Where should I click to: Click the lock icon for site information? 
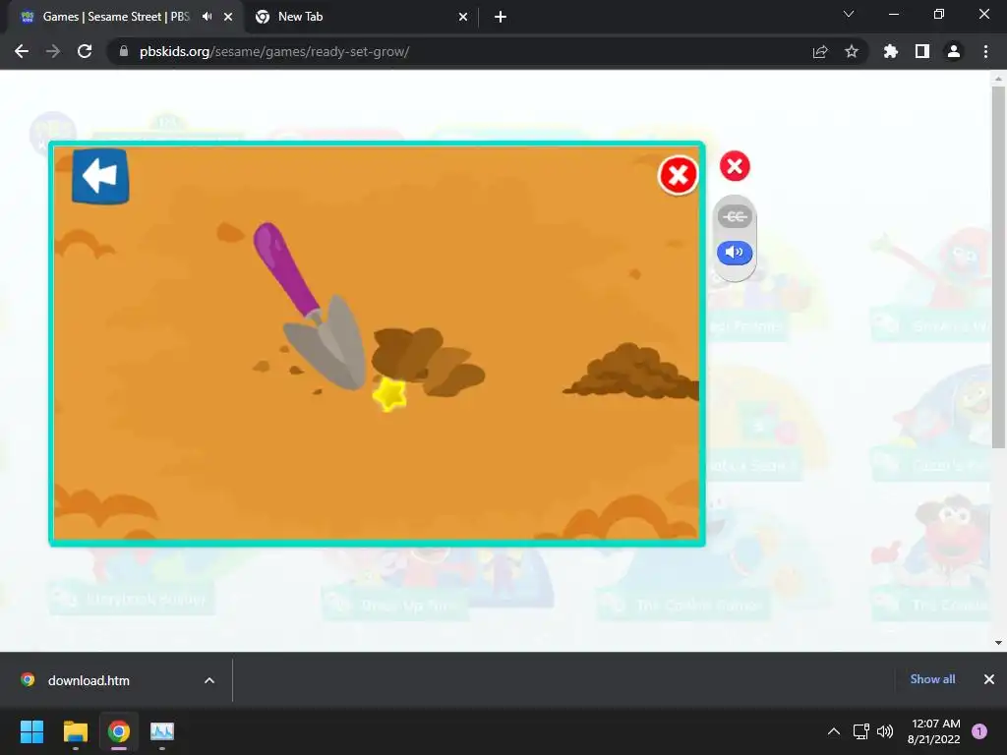point(124,51)
